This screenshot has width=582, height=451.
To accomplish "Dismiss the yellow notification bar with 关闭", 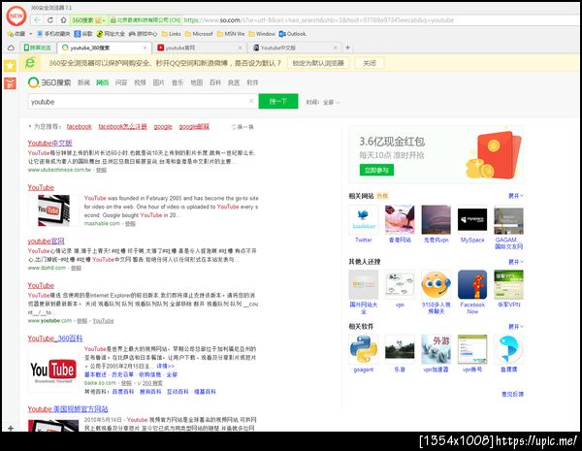I will point(370,63).
